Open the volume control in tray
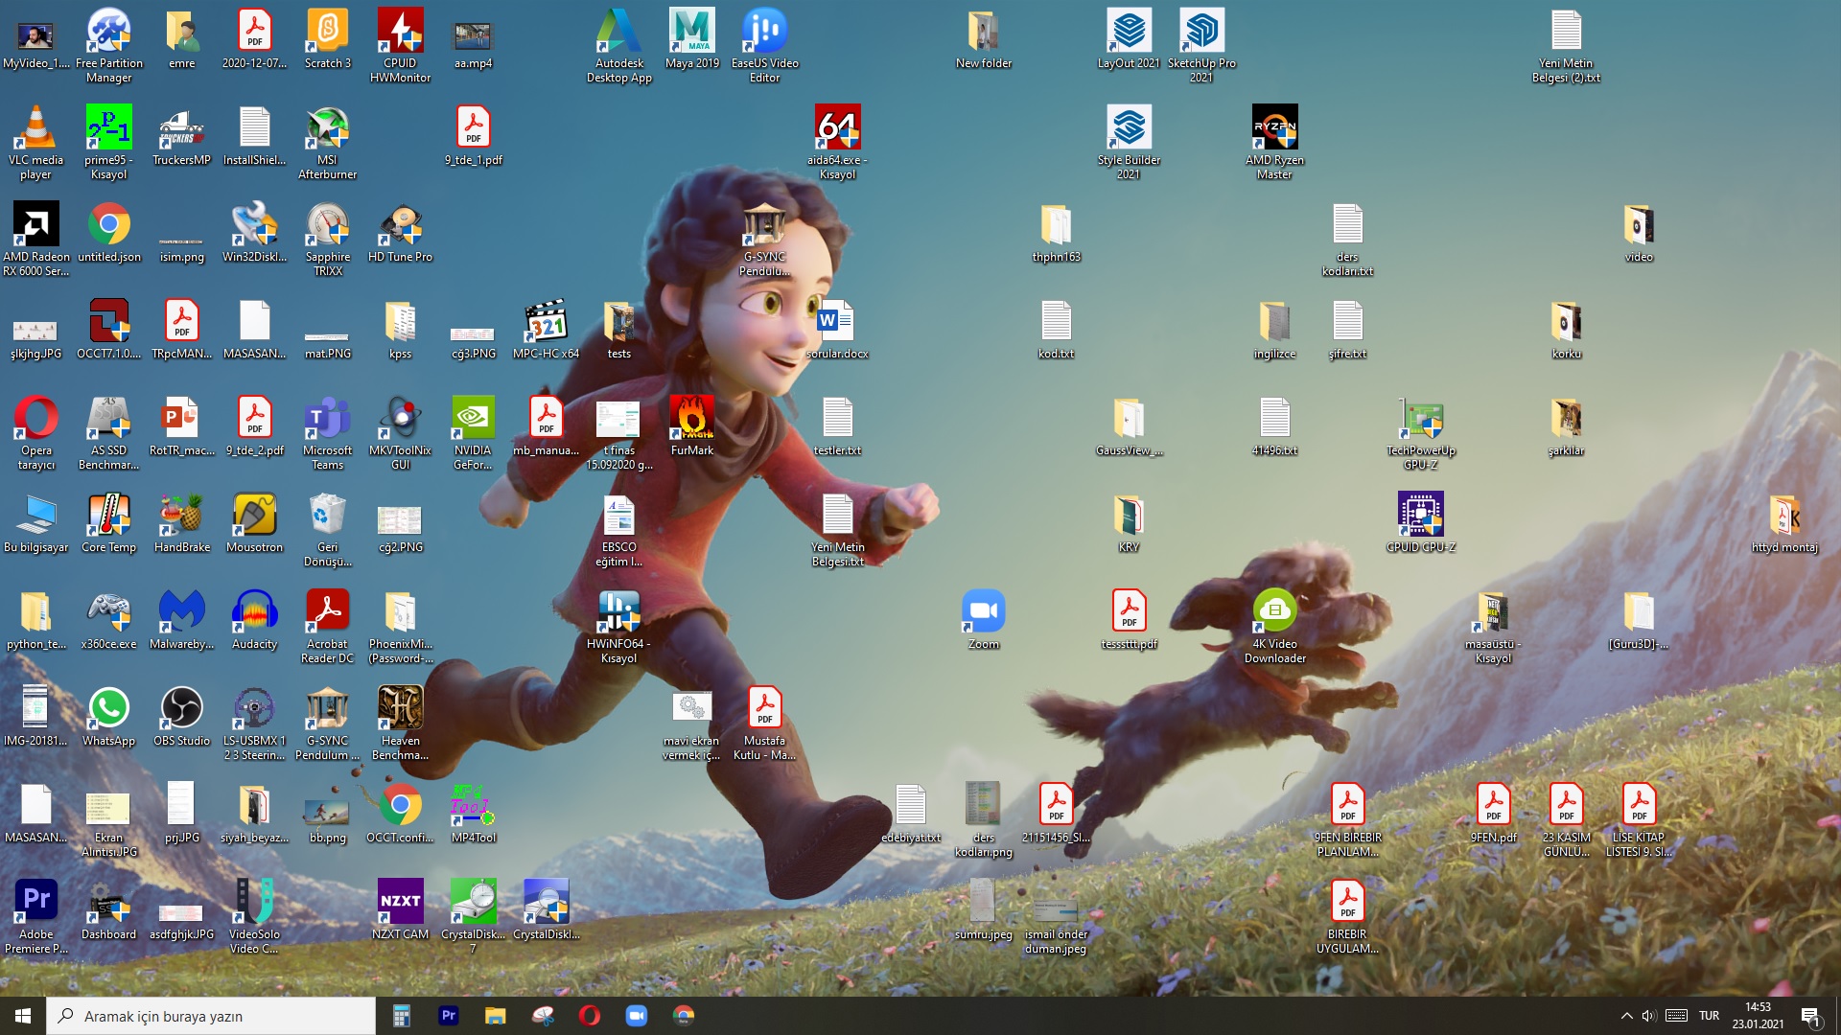This screenshot has width=1841, height=1035. point(1649,1016)
